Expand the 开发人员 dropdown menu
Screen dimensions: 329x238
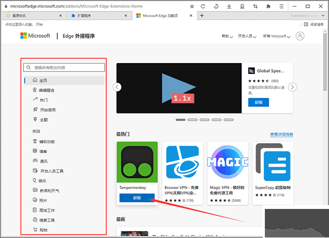(x=249, y=36)
